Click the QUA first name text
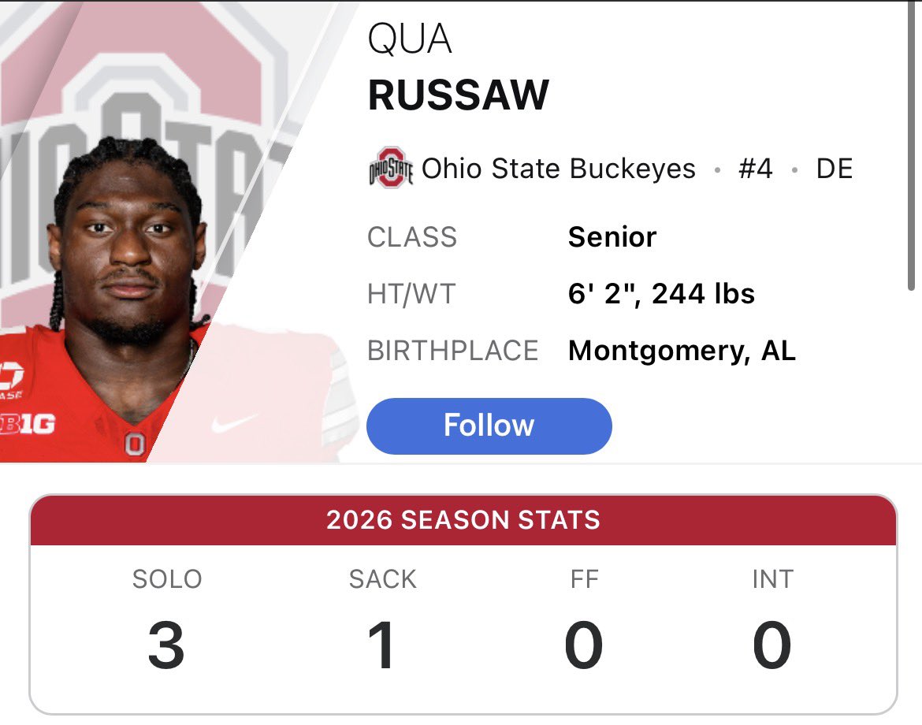Image resolution: width=922 pixels, height=725 pixels. pyautogui.click(x=410, y=39)
